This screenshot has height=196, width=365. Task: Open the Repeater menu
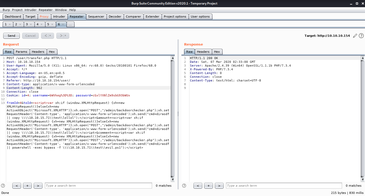coord(46,10)
